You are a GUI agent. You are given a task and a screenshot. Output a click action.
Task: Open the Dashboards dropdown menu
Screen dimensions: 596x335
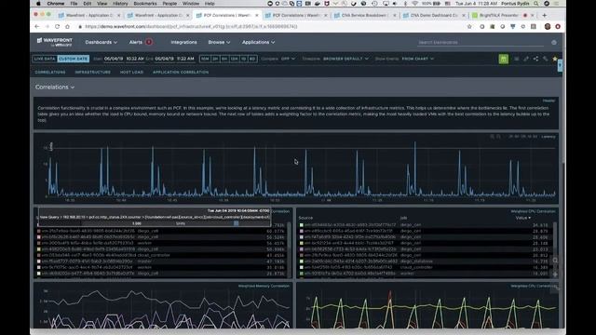tap(102, 42)
